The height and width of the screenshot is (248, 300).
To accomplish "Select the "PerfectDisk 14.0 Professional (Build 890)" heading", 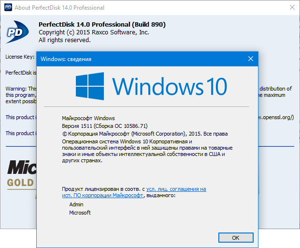I will [101, 25].
